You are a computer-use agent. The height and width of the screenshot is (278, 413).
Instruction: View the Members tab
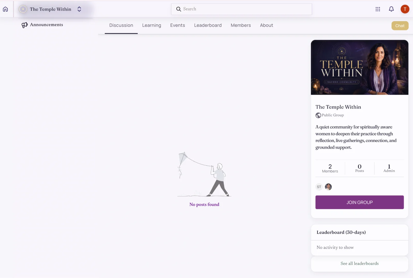pos(241,25)
